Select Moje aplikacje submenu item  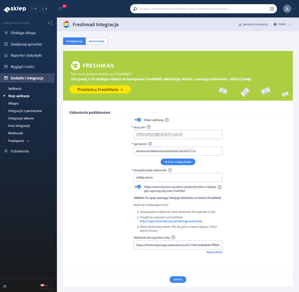pyautogui.click(x=19, y=96)
